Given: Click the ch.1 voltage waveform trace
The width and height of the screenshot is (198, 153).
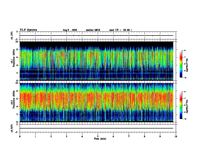Looking at the screenshot, I should (96, 35).
